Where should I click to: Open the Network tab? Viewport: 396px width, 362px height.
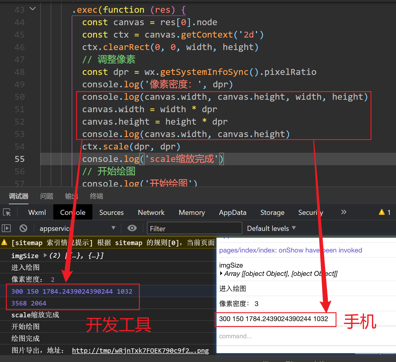tap(151, 213)
